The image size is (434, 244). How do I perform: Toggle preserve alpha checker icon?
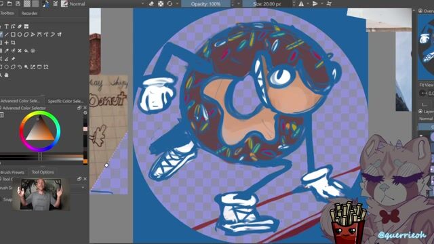161,4
